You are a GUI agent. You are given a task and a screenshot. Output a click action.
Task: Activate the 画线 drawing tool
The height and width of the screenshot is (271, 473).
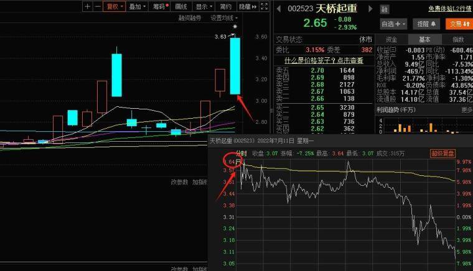click(x=181, y=6)
